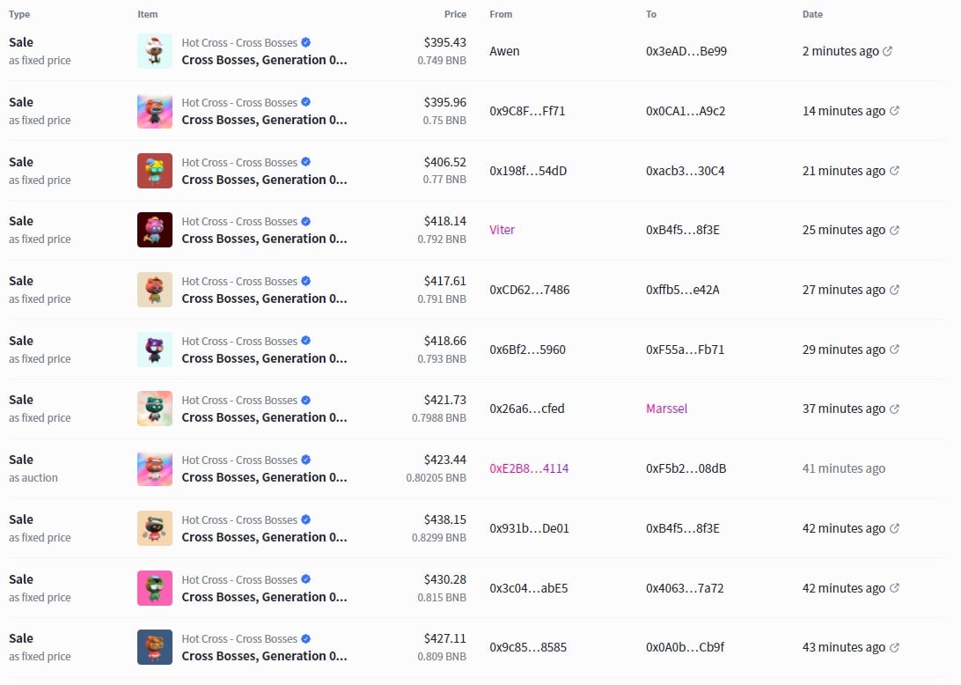Select NFT thumbnail in the $430.28 sale row
961x685 pixels.
tap(155, 588)
